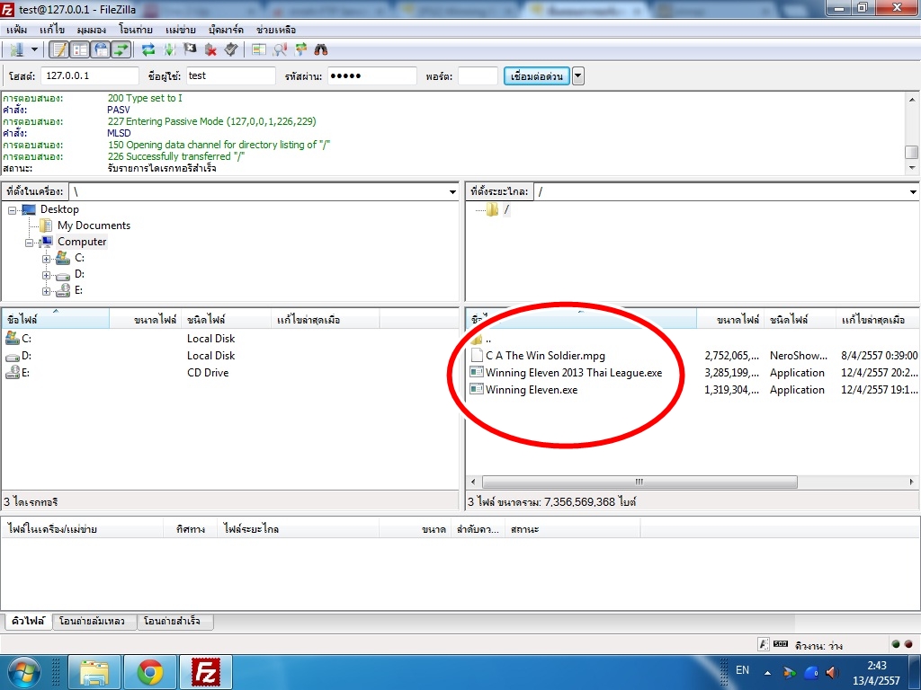Open Windows Explorer from the taskbar
This screenshot has height=690, width=921.
coord(94,672)
